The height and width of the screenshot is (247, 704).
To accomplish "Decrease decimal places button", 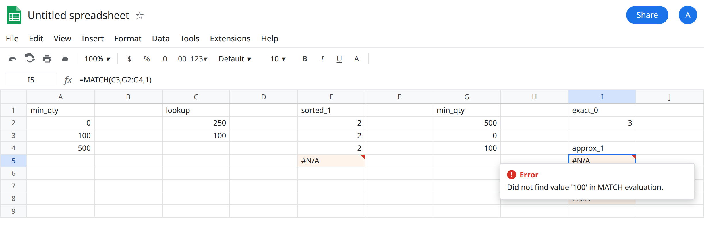I will click(164, 59).
